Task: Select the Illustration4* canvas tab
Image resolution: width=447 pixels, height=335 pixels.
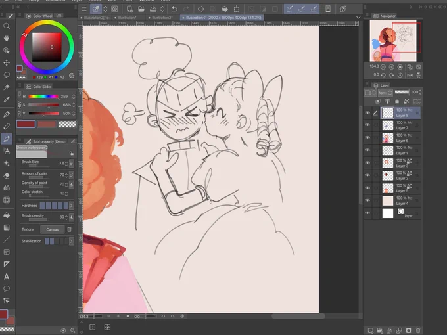Action: click(x=223, y=18)
